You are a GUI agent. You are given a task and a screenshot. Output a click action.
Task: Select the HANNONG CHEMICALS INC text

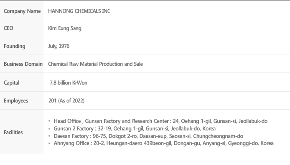[79, 11]
